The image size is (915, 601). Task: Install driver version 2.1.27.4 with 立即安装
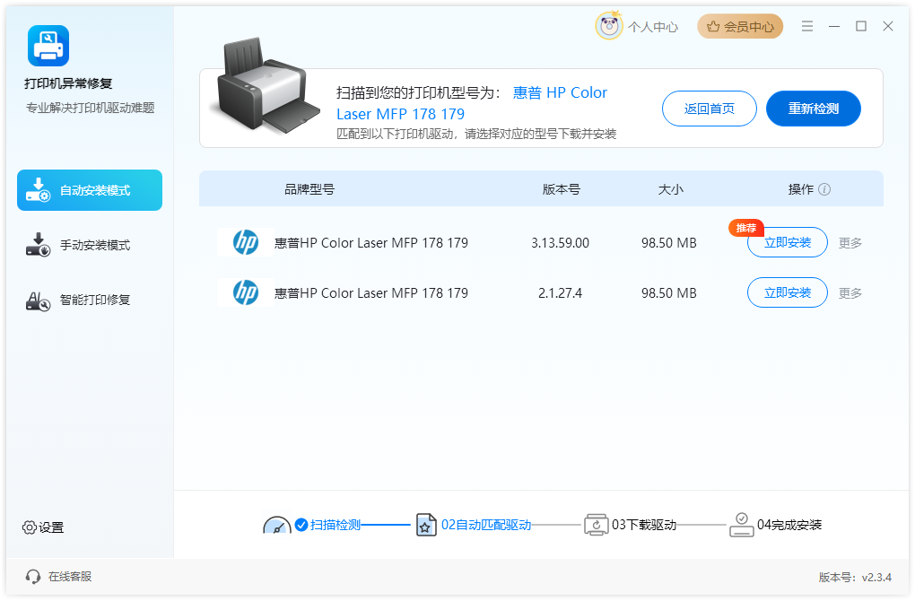click(x=788, y=292)
